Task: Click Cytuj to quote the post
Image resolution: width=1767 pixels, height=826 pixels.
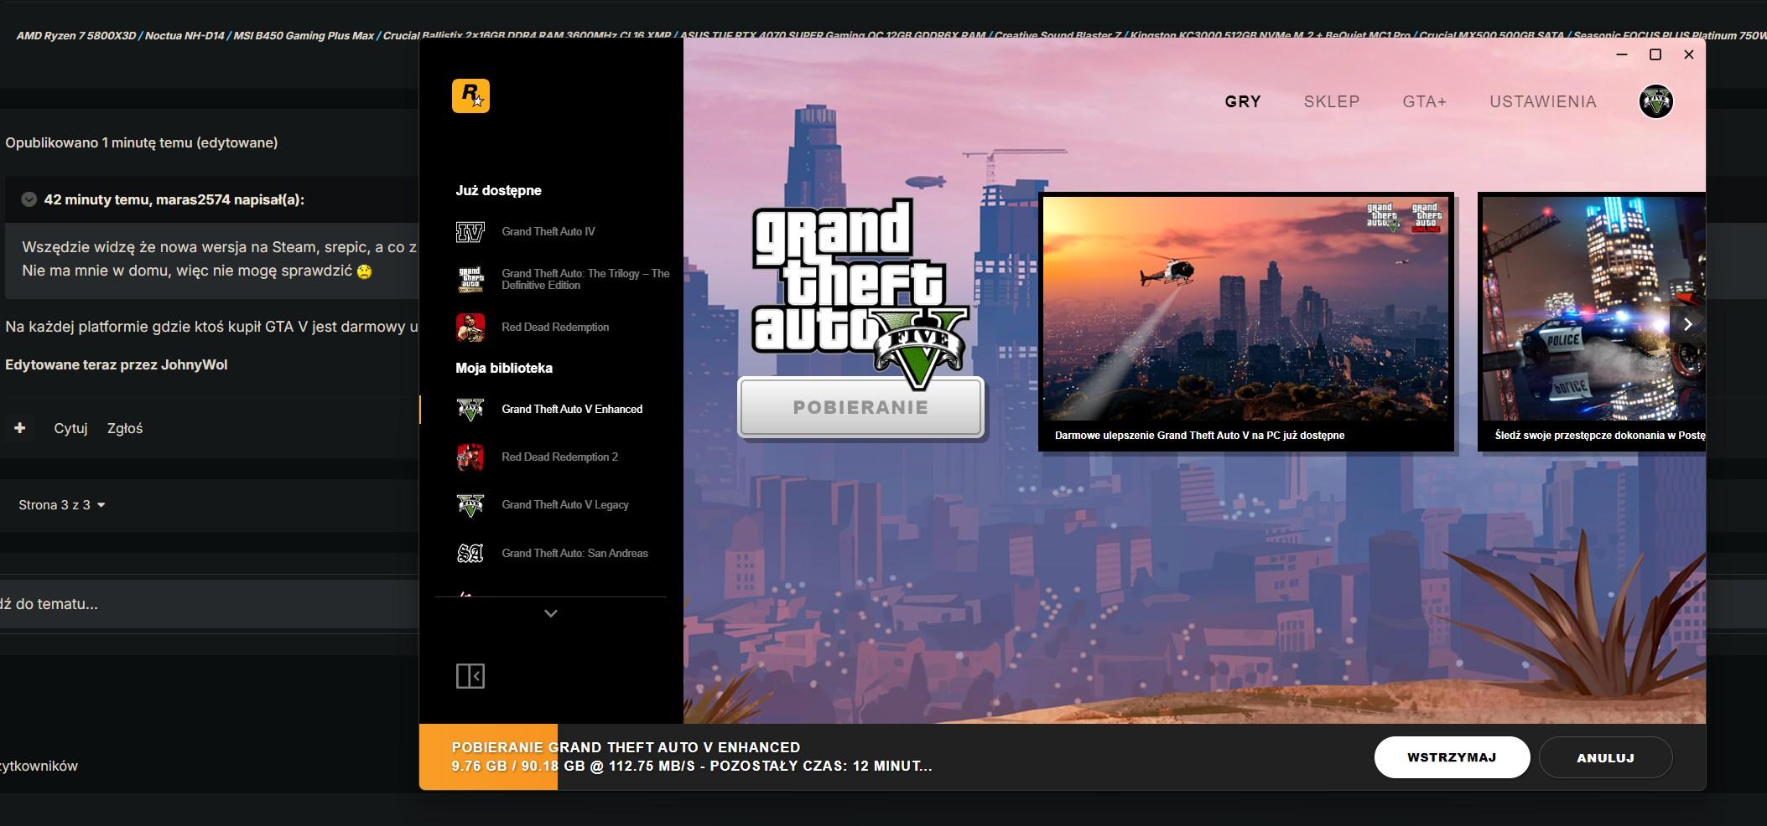Action: pos(70,428)
